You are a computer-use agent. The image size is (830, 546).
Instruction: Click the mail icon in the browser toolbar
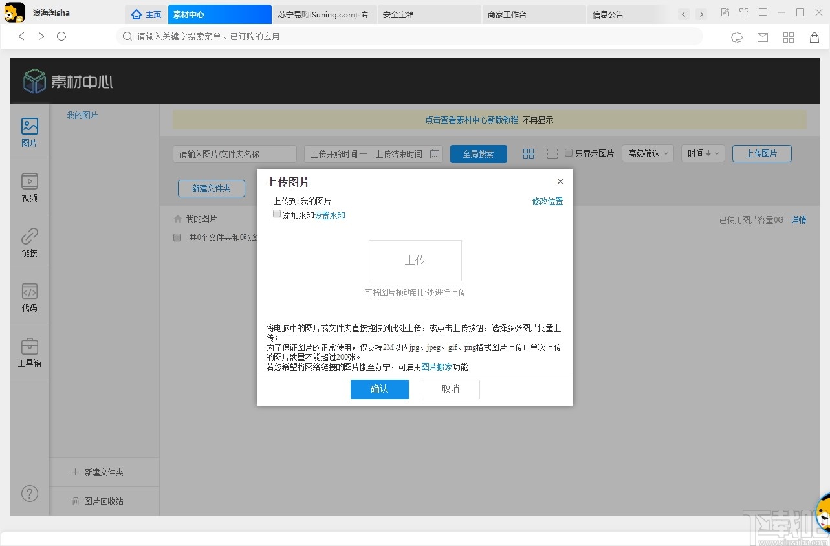(x=762, y=38)
